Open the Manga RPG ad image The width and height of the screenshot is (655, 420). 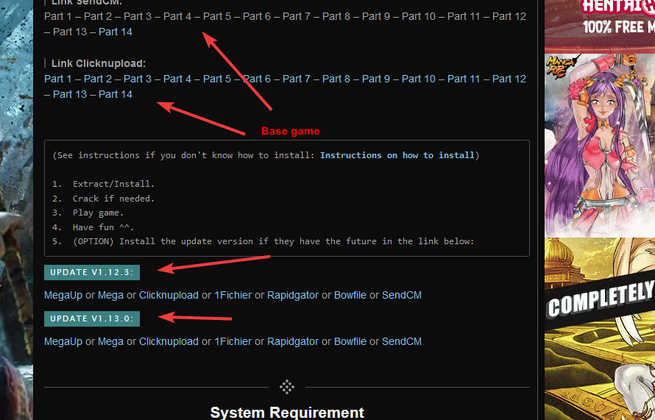pos(600,146)
